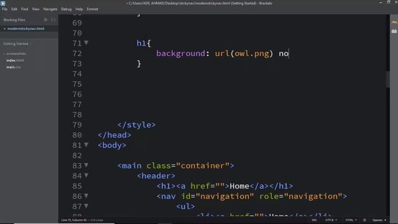
Task: Open File menu
Action: coord(4,9)
